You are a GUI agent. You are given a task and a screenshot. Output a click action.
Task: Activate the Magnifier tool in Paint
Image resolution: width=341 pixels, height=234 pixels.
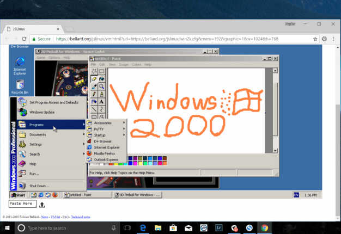coord(101,87)
